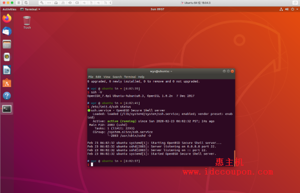Minimize the wyc@ubuntu terminal window
Viewport: 300px width, 193px height.
[224, 71]
